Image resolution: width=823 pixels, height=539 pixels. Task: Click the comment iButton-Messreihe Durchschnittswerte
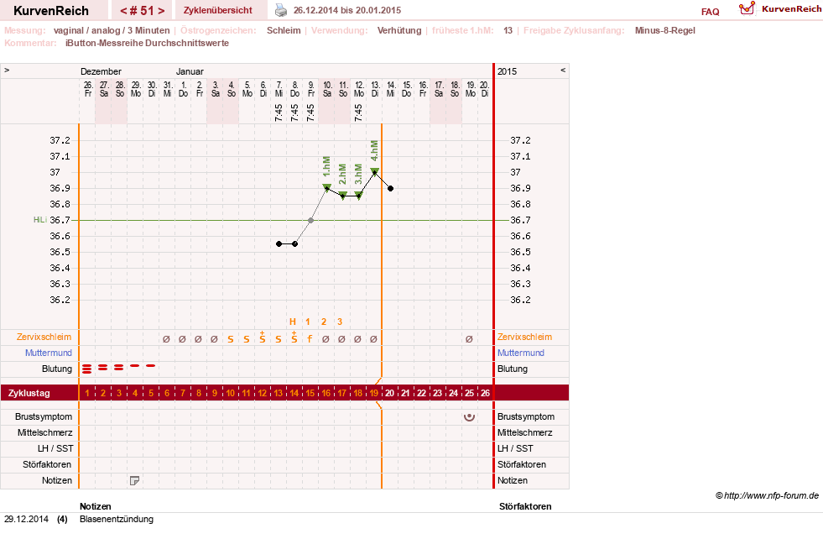[147, 43]
